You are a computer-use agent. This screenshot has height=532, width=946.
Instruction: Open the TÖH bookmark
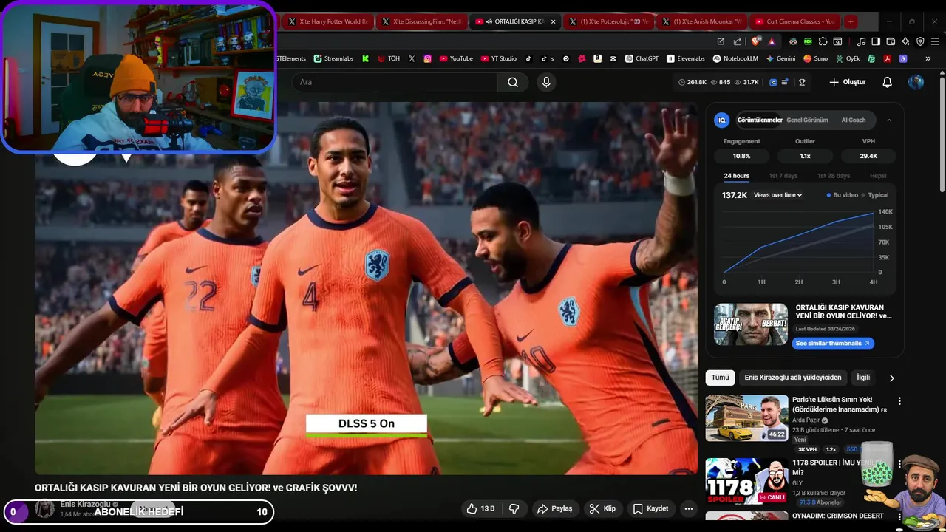[x=389, y=58]
